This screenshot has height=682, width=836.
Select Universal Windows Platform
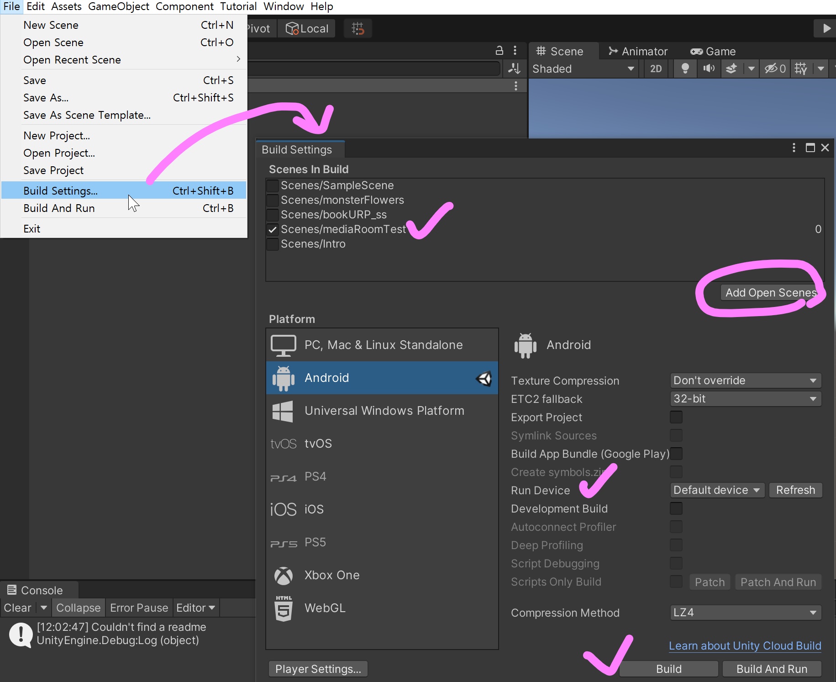(x=382, y=411)
